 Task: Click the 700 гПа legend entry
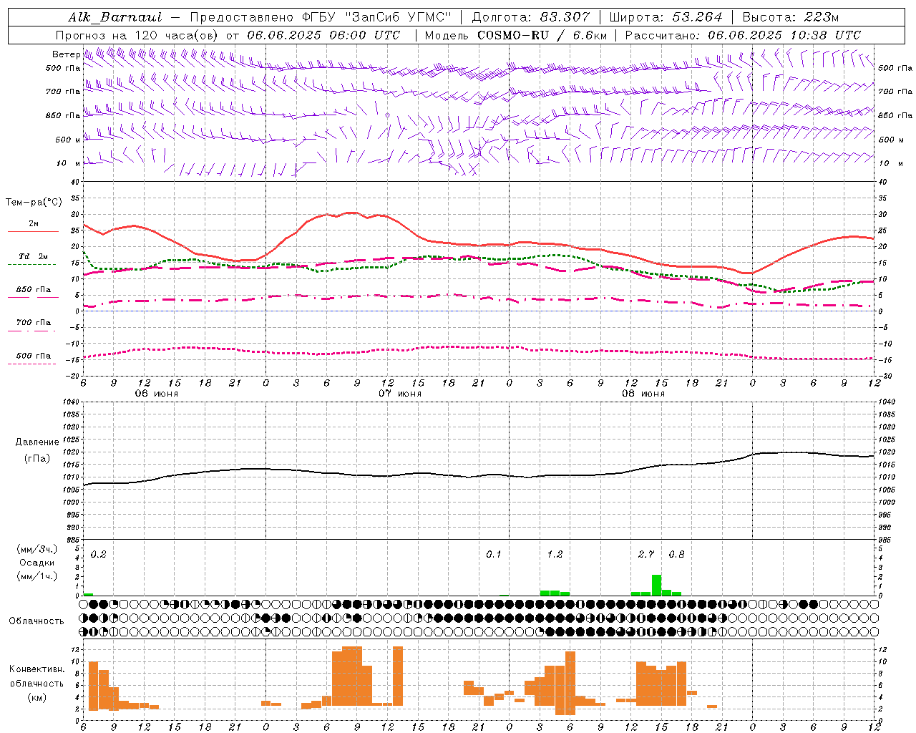tap(33, 326)
